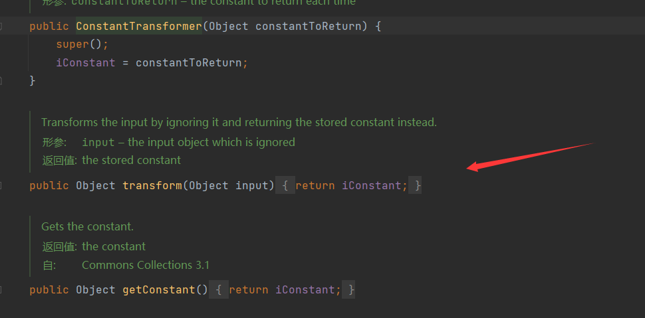The height and width of the screenshot is (318, 645).
Task: Click the folded opening brace after getConstant()
Action: 218,290
